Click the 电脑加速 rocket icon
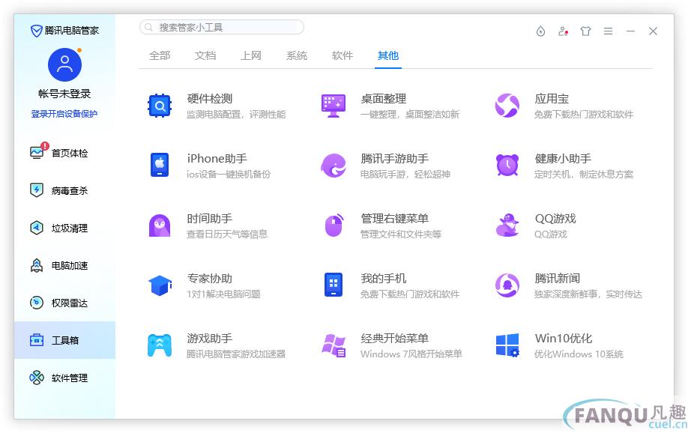The height and width of the screenshot is (433, 688). coord(37,265)
